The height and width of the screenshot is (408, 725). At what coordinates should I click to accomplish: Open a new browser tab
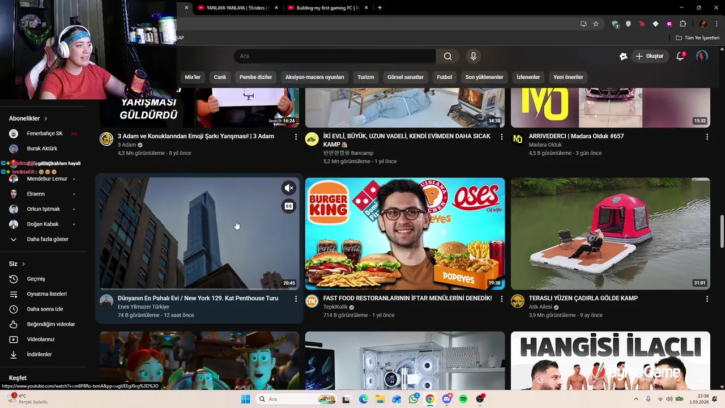[x=379, y=8]
